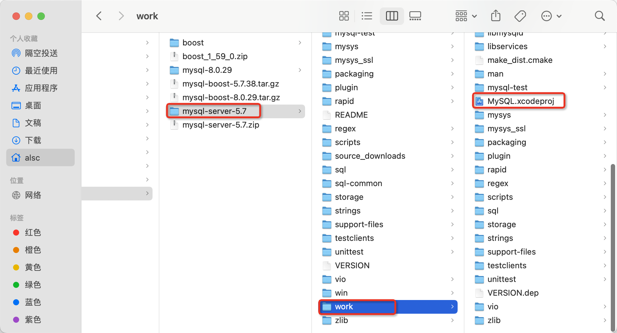
Task: Select the README file
Action: point(388,115)
